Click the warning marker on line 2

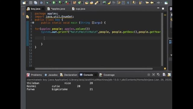[x=27, y=17]
